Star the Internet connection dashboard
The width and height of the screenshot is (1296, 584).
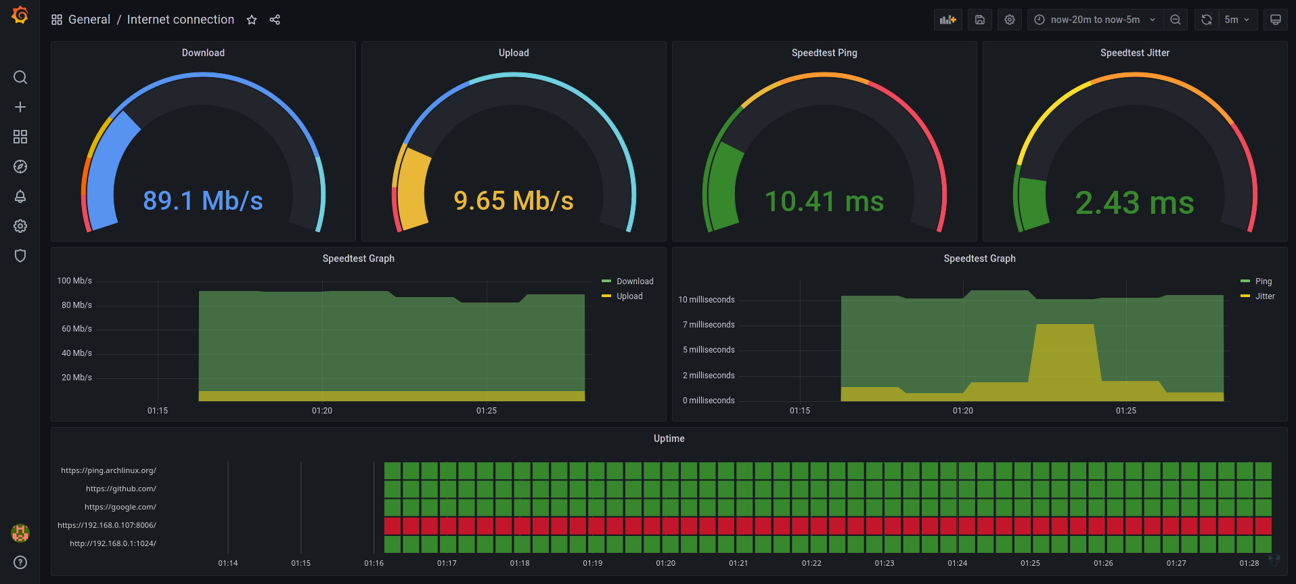click(252, 20)
